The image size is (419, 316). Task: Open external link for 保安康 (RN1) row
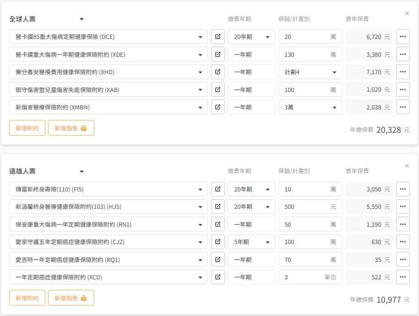pyautogui.click(x=218, y=224)
